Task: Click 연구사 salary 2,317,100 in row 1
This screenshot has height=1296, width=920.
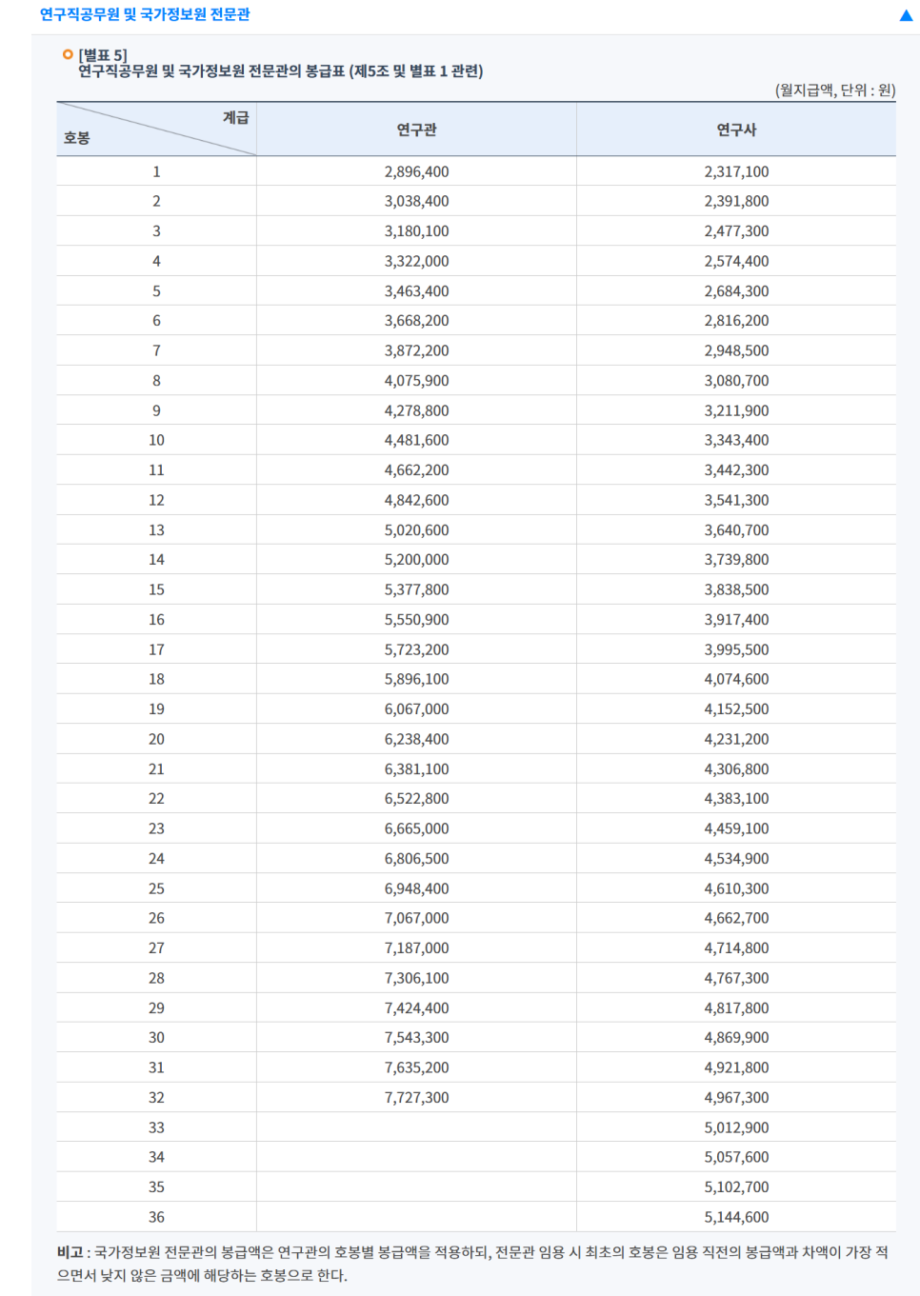Action: pos(736,171)
